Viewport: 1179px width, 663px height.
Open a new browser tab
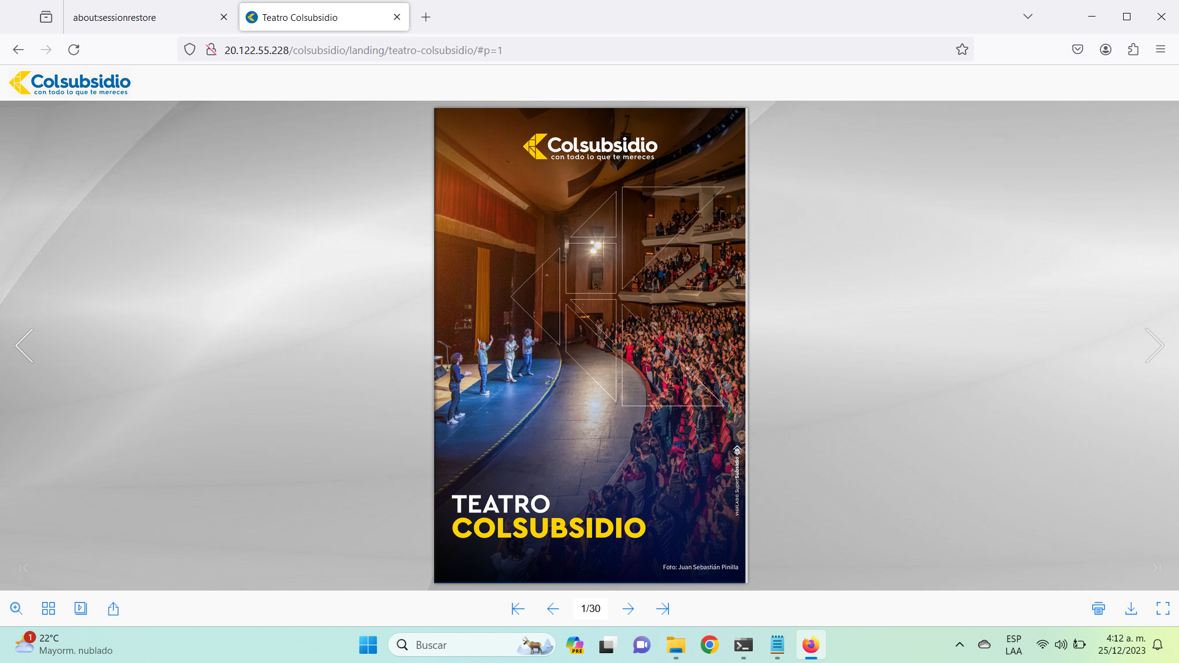pyautogui.click(x=426, y=17)
